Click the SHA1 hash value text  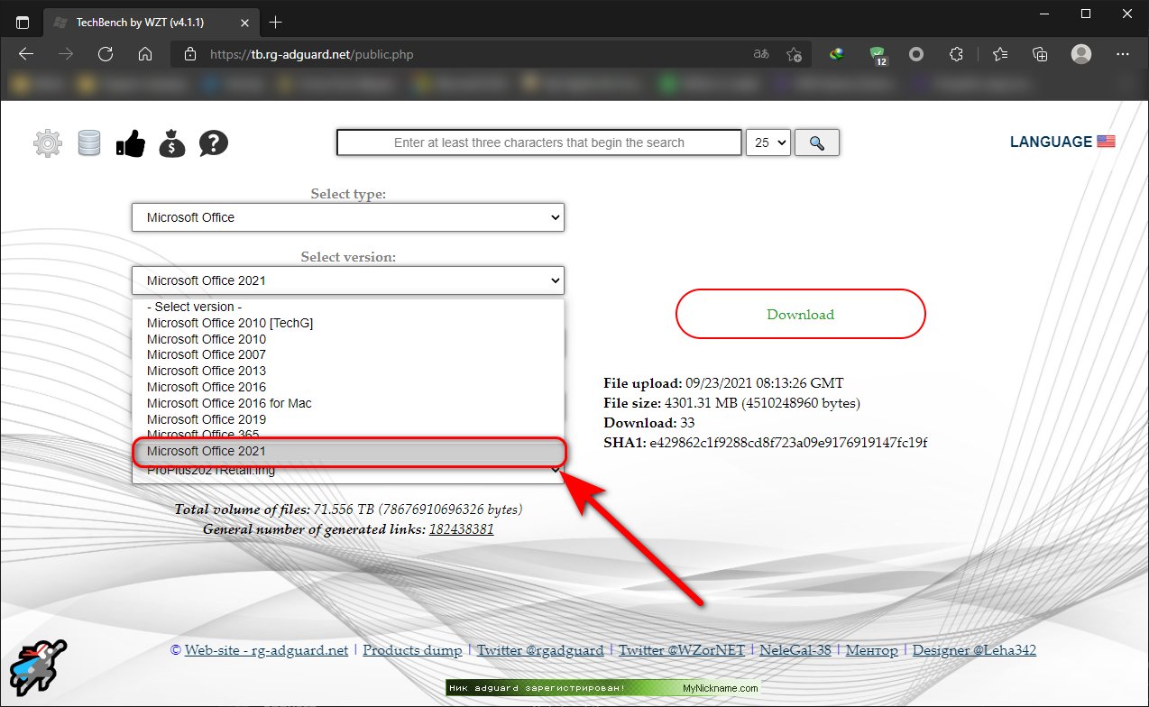pos(788,443)
